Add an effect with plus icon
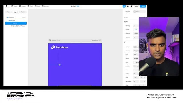183x103 pixels. (145, 17)
